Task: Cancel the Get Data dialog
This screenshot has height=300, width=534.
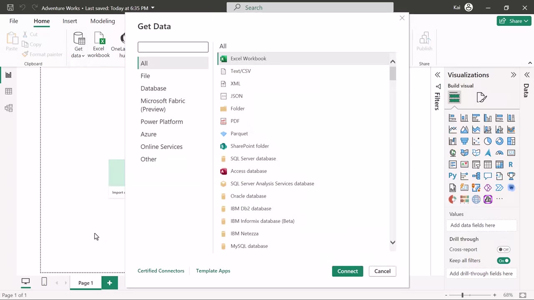Action: 383,271
